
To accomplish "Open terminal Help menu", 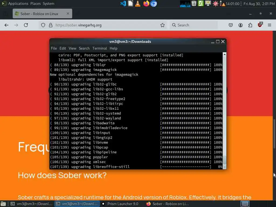I will point(113,48).
